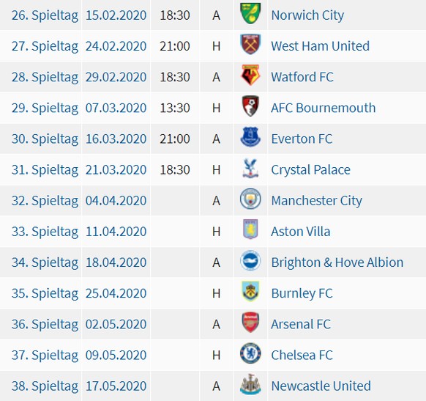Click the Manchester City crest

coord(250,199)
